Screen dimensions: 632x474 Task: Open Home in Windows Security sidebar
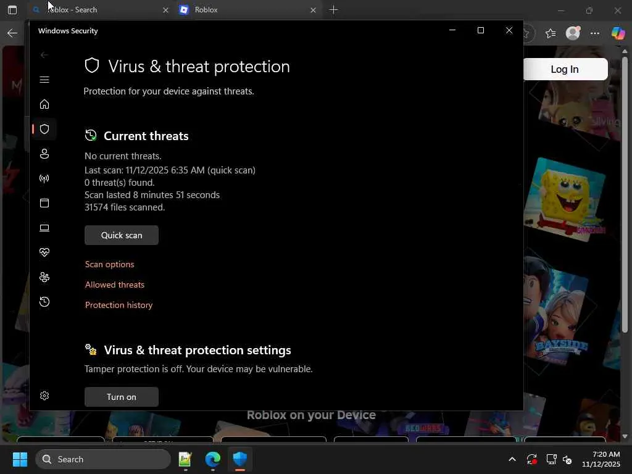pyautogui.click(x=44, y=104)
